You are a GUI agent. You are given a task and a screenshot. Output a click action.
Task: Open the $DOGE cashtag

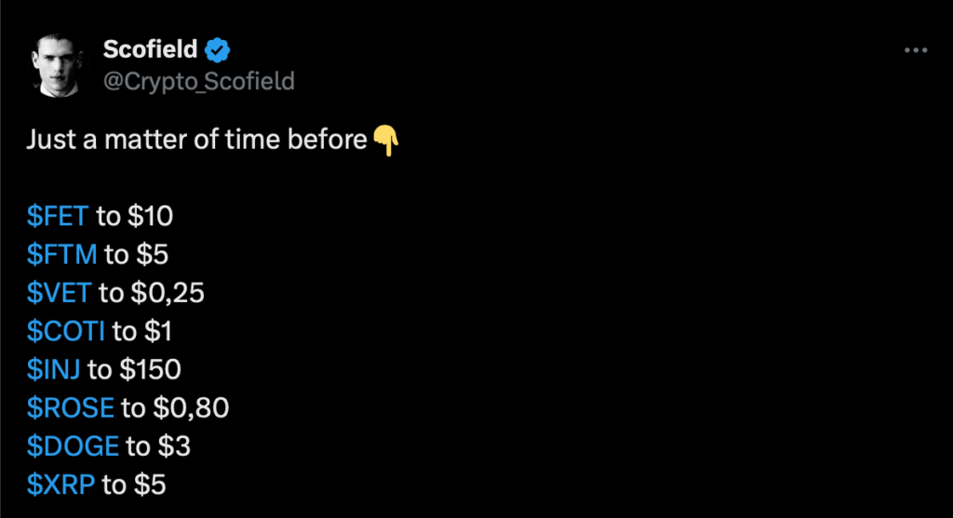point(73,445)
